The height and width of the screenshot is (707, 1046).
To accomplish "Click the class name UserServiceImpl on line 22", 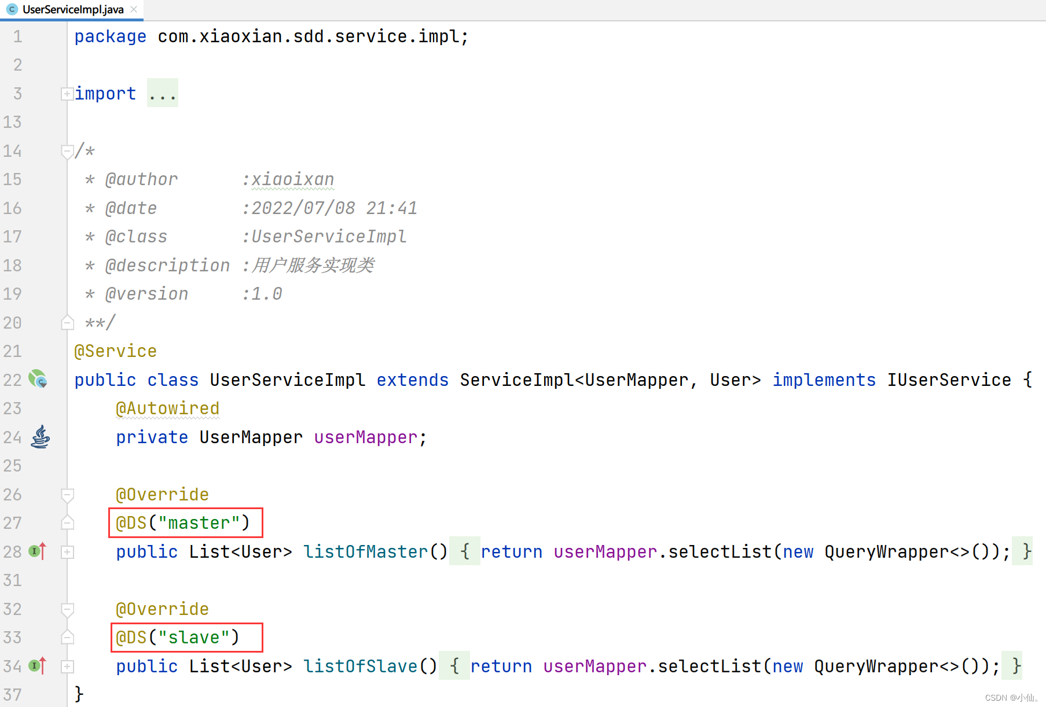I will [x=287, y=380].
